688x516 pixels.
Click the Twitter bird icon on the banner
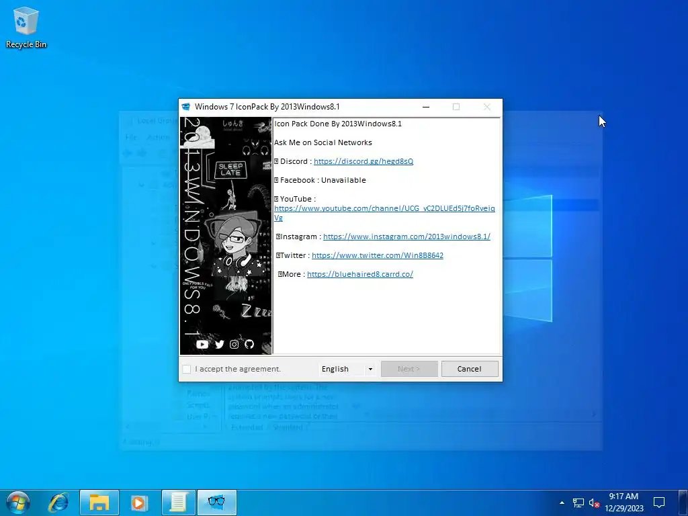220,345
